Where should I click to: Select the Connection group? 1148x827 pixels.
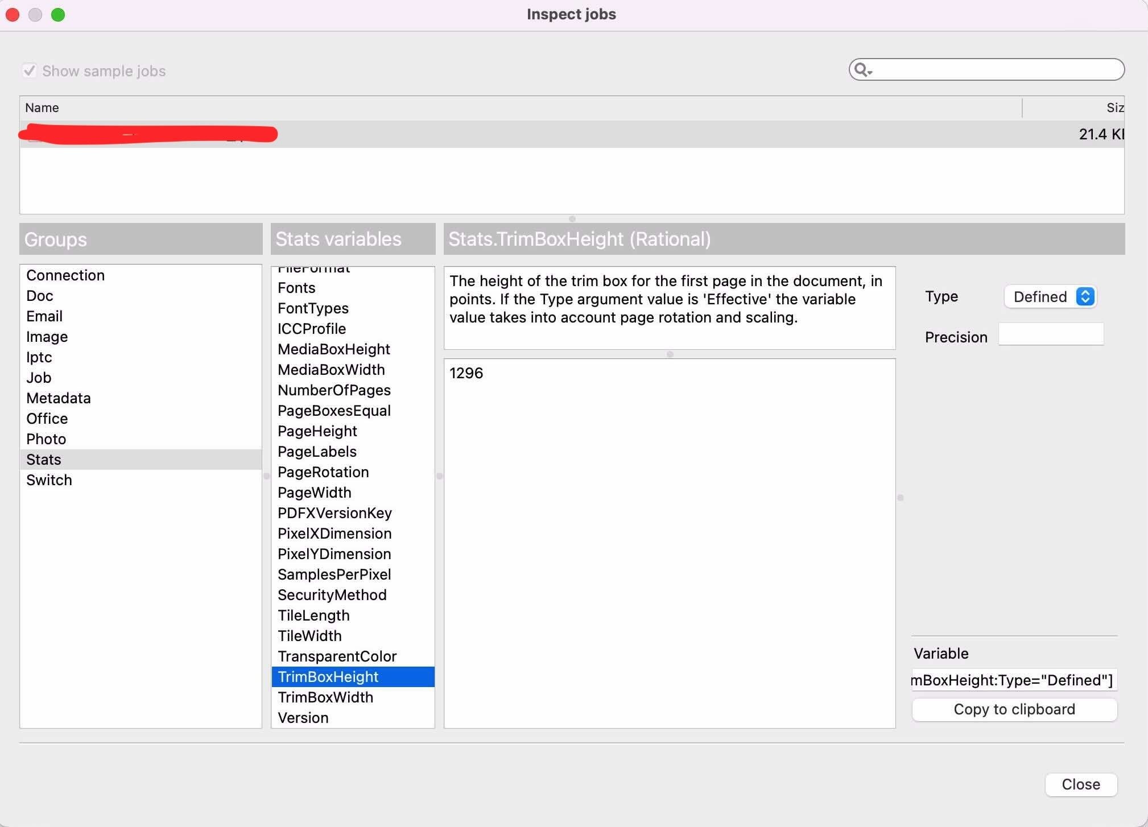click(65, 275)
